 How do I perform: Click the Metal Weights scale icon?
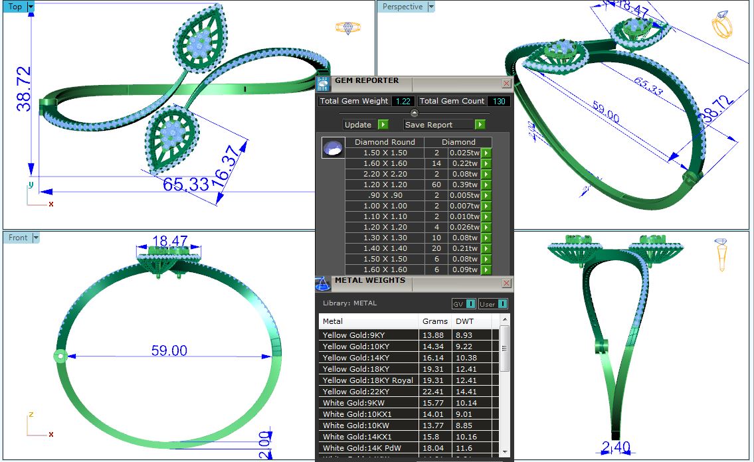[x=323, y=283]
